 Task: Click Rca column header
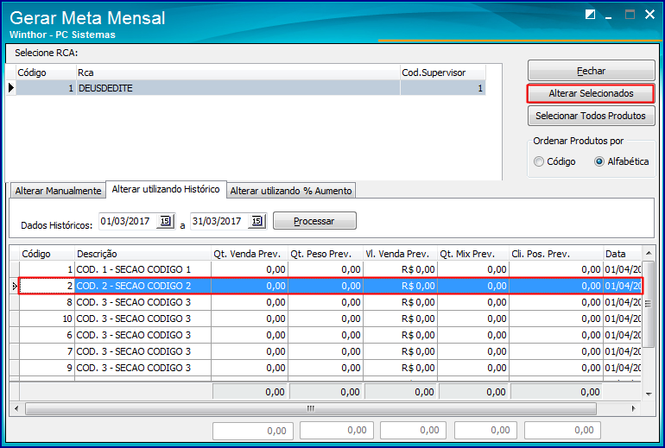237,73
